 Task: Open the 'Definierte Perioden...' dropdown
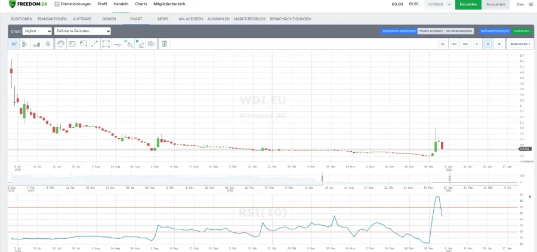pos(82,31)
